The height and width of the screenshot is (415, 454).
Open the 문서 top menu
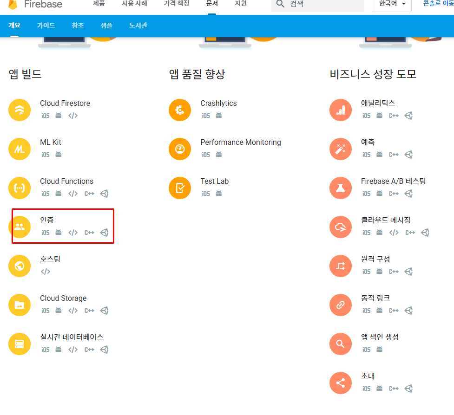211,3
